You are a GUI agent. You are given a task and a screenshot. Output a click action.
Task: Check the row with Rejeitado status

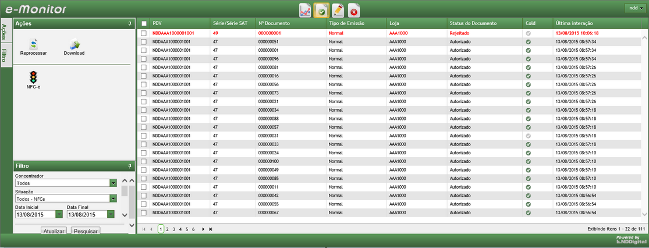click(x=144, y=33)
